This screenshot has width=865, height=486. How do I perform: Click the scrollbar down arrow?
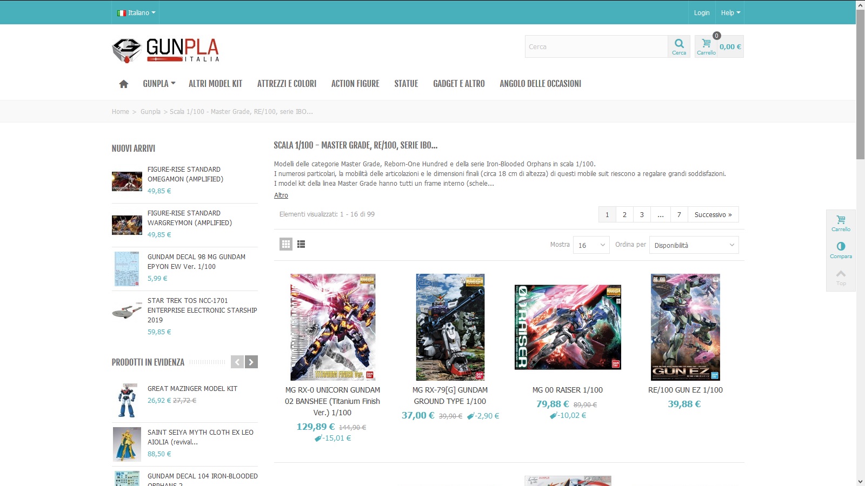tap(860, 481)
